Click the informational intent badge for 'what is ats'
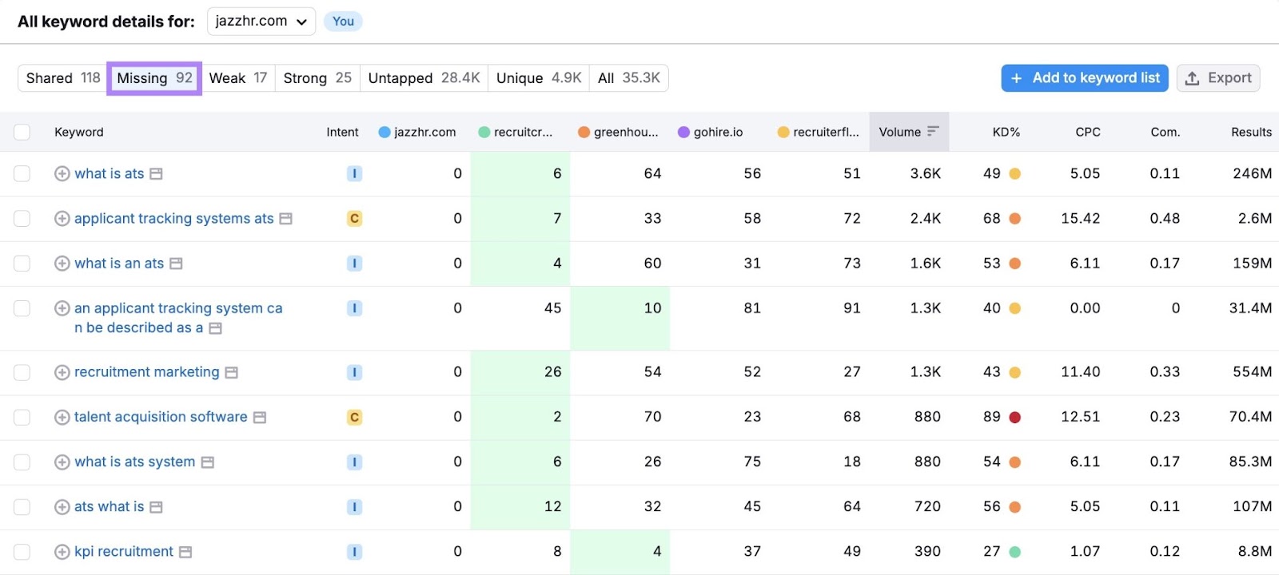Screen dimensions: 1279x575 [x=354, y=173]
